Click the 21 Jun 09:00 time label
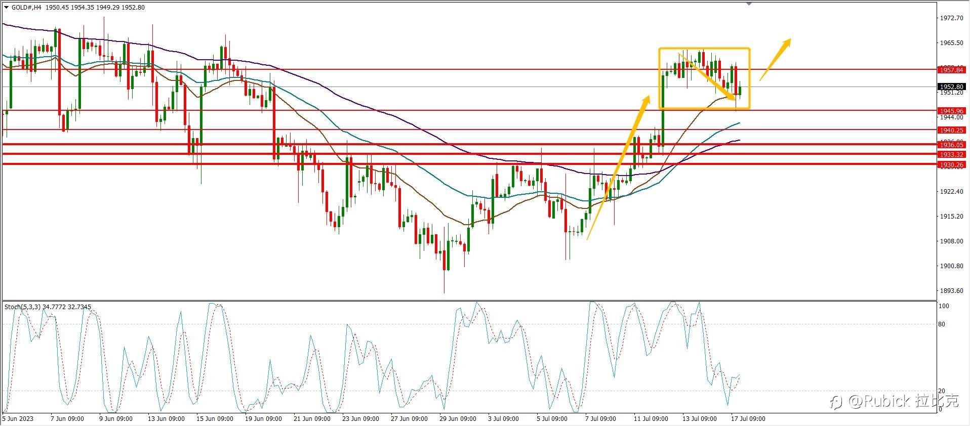Screen dimensions: 970x426 pos(312,419)
